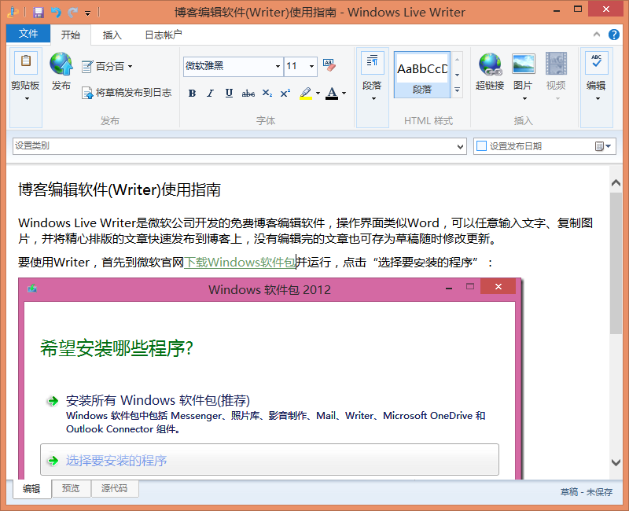The height and width of the screenshot is (511, 629).
Task: Click the superscript button
Action: point(285,94)
